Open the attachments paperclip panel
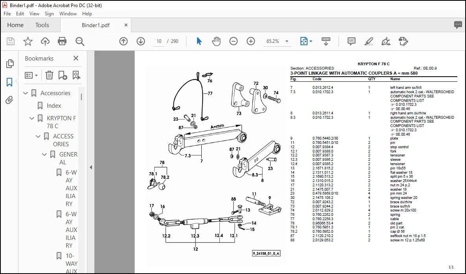Screen dimensions: 466x274 click(x=9, y=100)
